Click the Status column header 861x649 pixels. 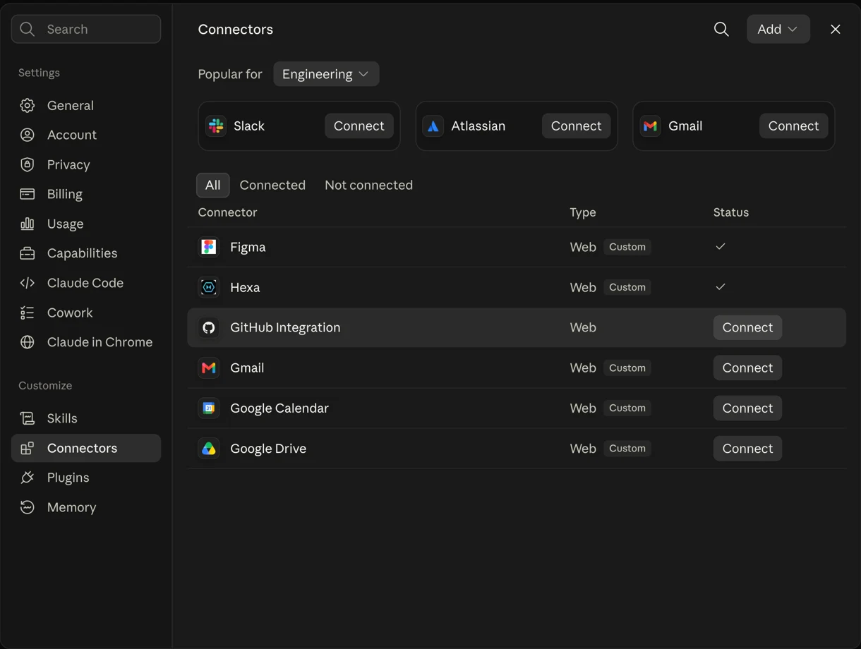pos(731,212)
